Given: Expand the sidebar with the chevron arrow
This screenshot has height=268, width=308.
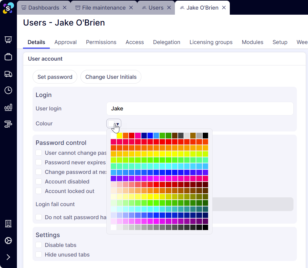Looking at the screenshot, I should pos(8,257).
